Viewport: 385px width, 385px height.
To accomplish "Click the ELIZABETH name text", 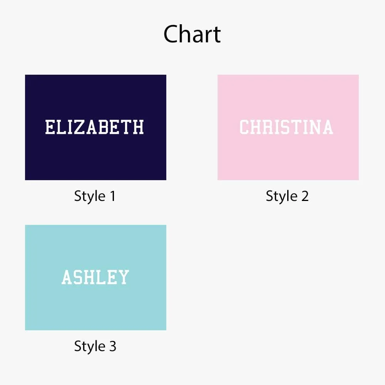I will coord(95,127).
